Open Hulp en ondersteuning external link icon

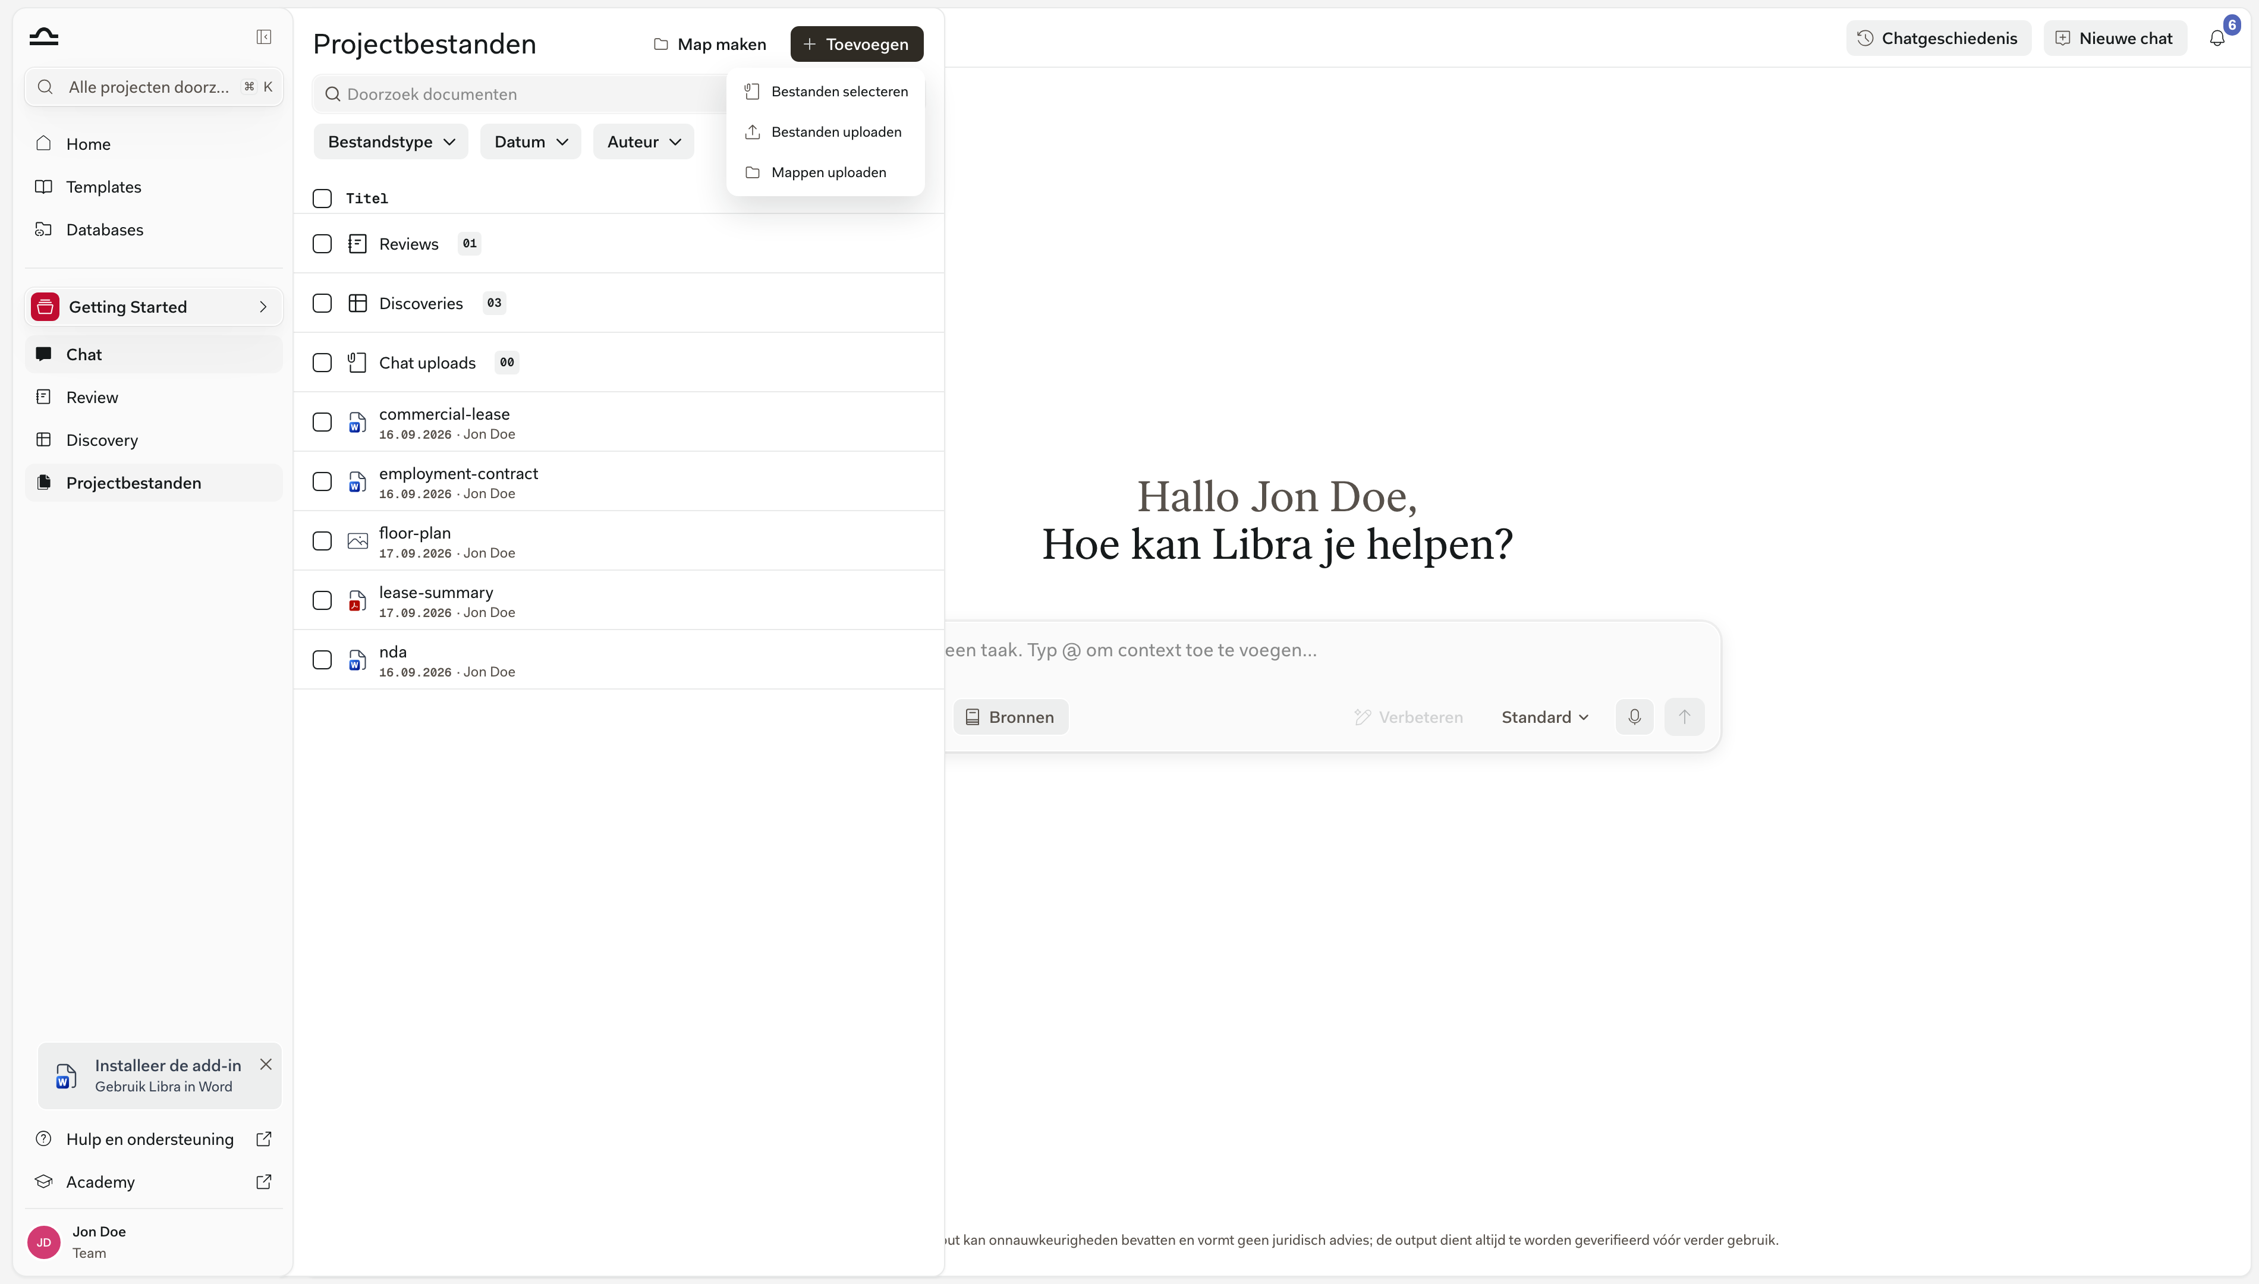pyautogui.click(x=263, y=1140)
